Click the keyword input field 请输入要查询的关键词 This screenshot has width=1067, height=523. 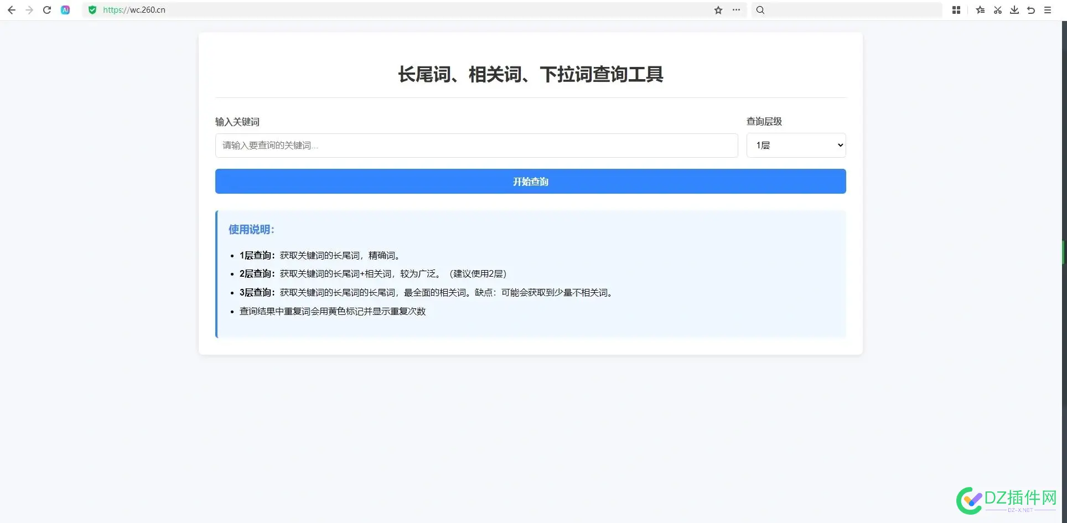point(476,145)
